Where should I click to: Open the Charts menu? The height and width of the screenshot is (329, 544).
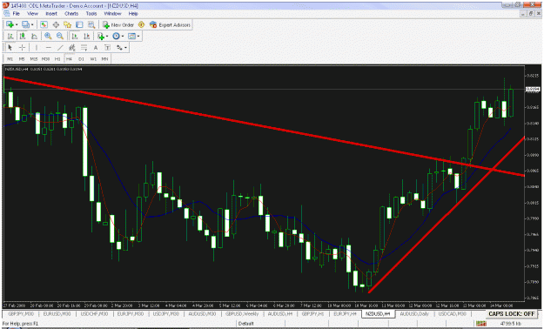pos(71,14)
